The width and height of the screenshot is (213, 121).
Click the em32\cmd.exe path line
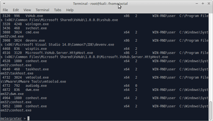click(x=12, y=36)
